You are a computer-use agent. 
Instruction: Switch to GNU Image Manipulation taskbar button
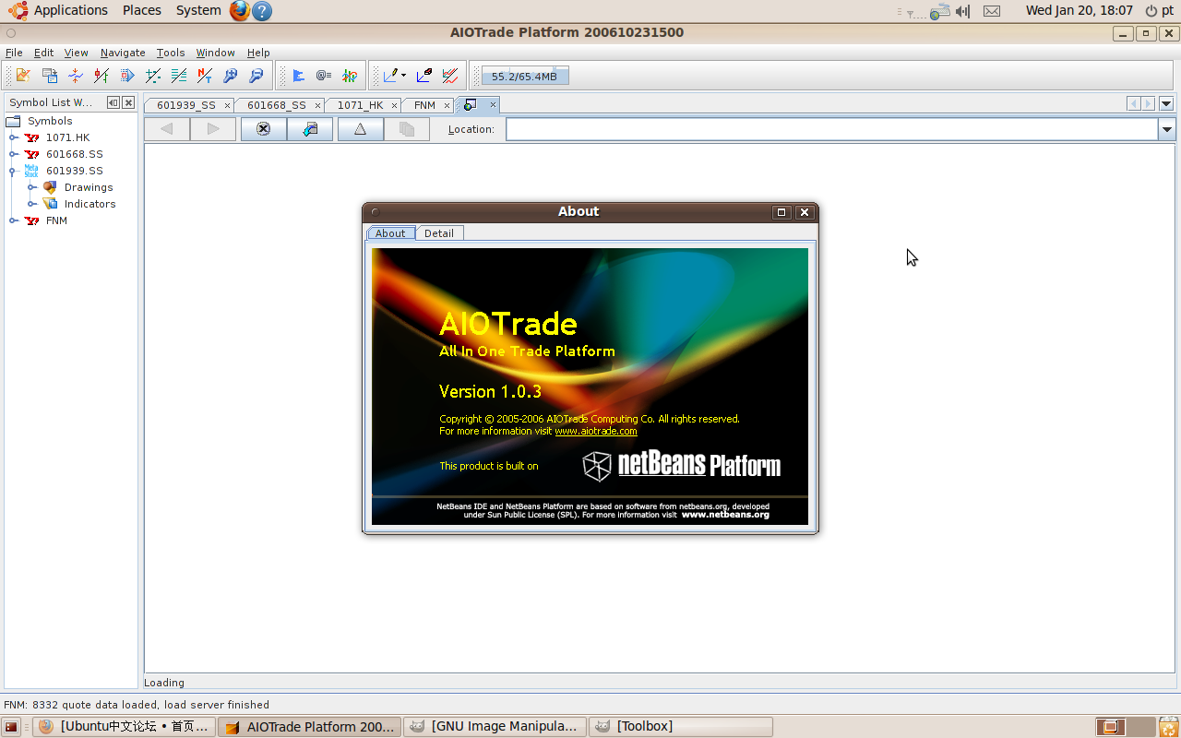pyautogui.click(x=495, y=727)
